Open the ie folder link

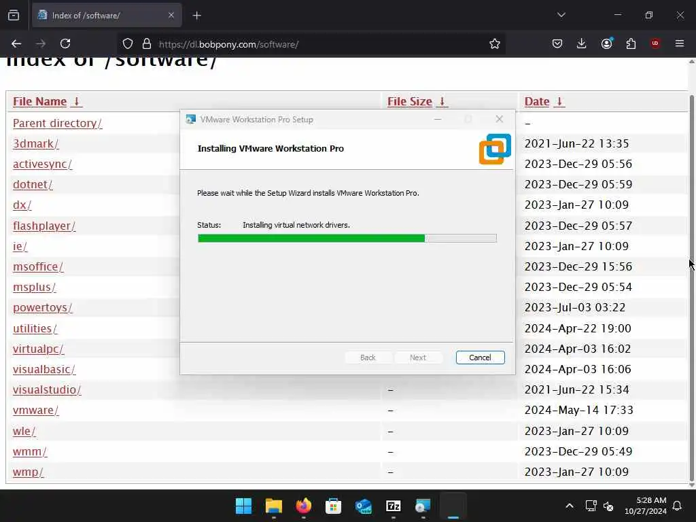(x=20, y=246)
